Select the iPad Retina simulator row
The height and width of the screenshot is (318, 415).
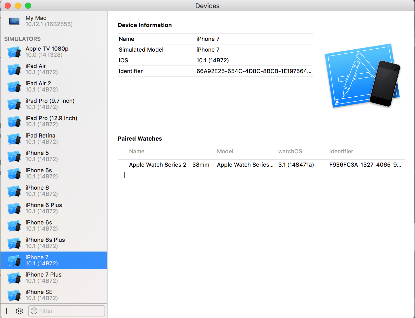pyautogui.click(x=54, y=139)
